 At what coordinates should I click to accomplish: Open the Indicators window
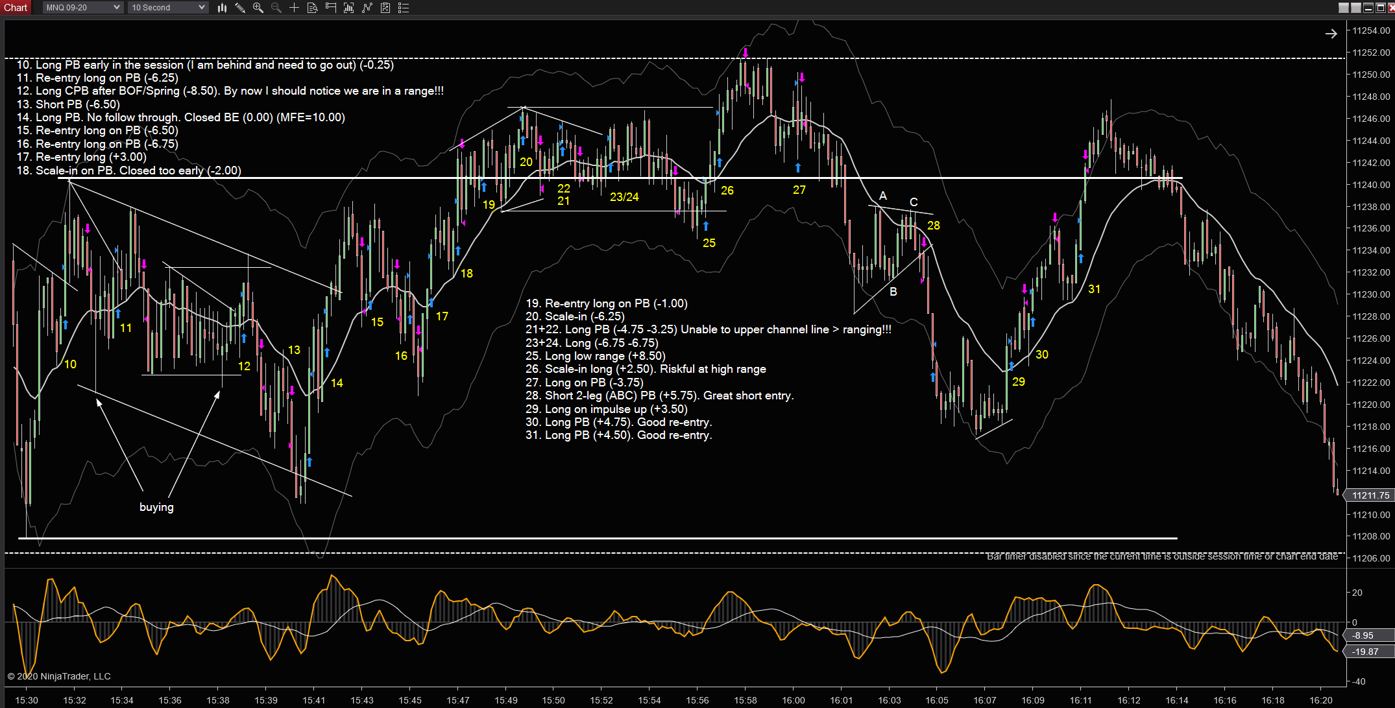[x=367, y=8]
